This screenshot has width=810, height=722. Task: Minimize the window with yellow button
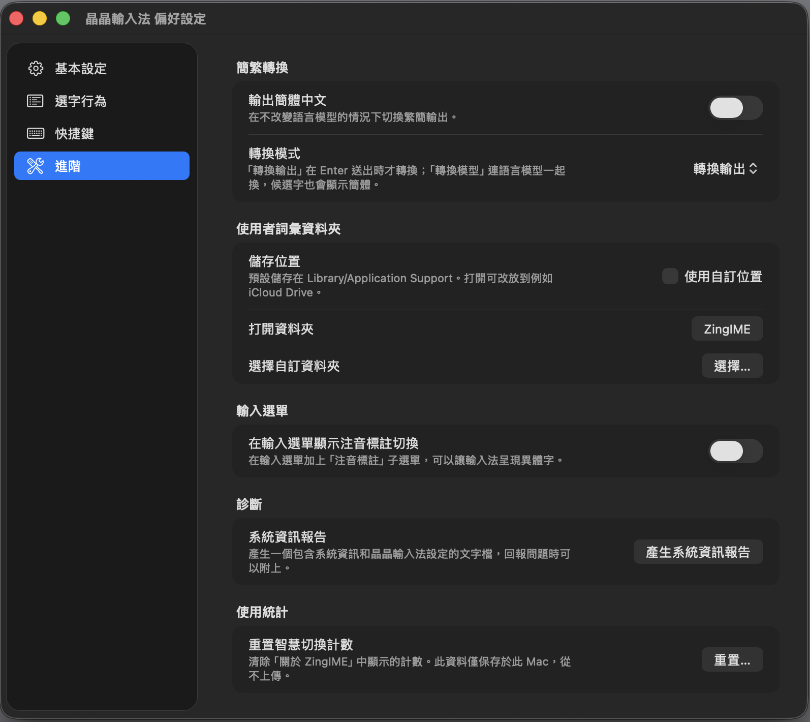(40, 18)
